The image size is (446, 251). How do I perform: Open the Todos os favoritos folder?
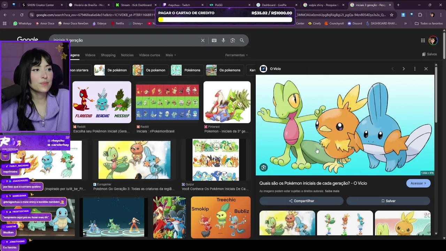(429, 24)
